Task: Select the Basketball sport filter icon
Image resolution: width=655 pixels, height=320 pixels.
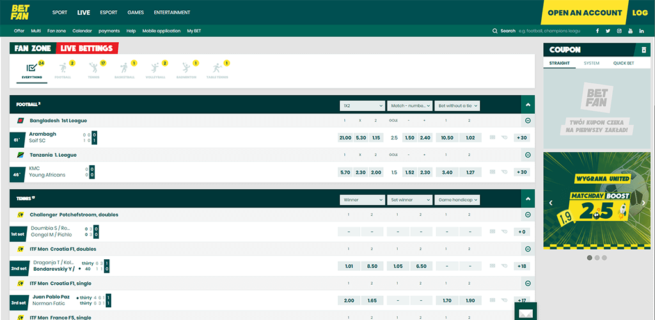Action: [125, 69]
